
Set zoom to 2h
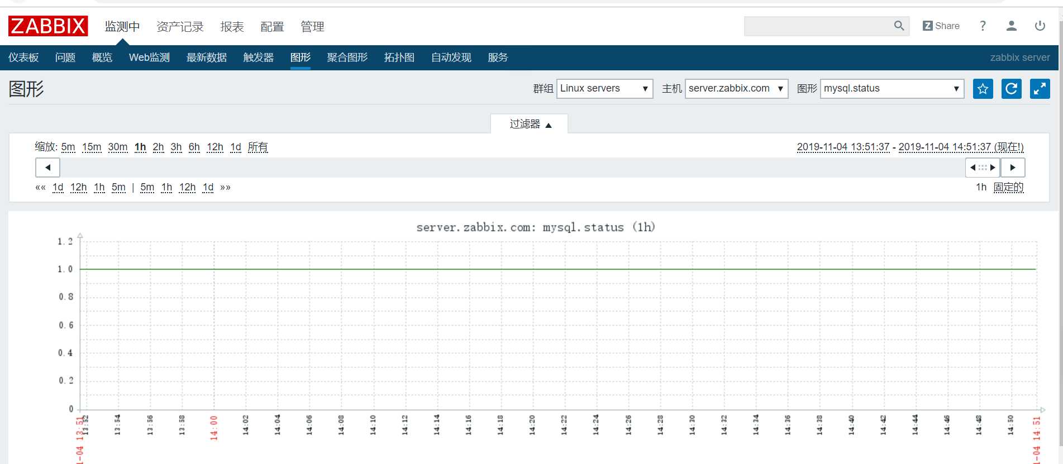(158, 147)
